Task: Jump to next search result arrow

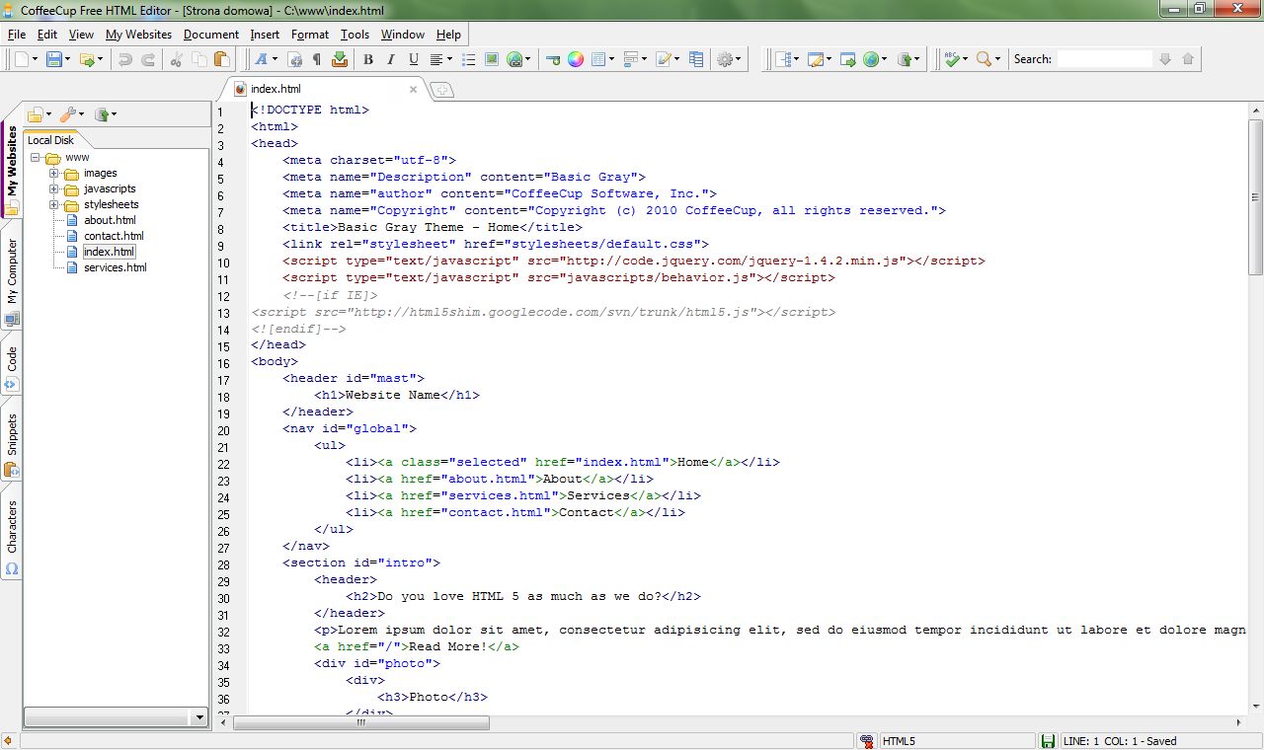Action: [1165, 59]
